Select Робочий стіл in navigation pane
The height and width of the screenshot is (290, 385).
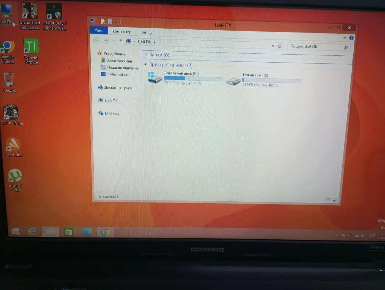point(116,74)
